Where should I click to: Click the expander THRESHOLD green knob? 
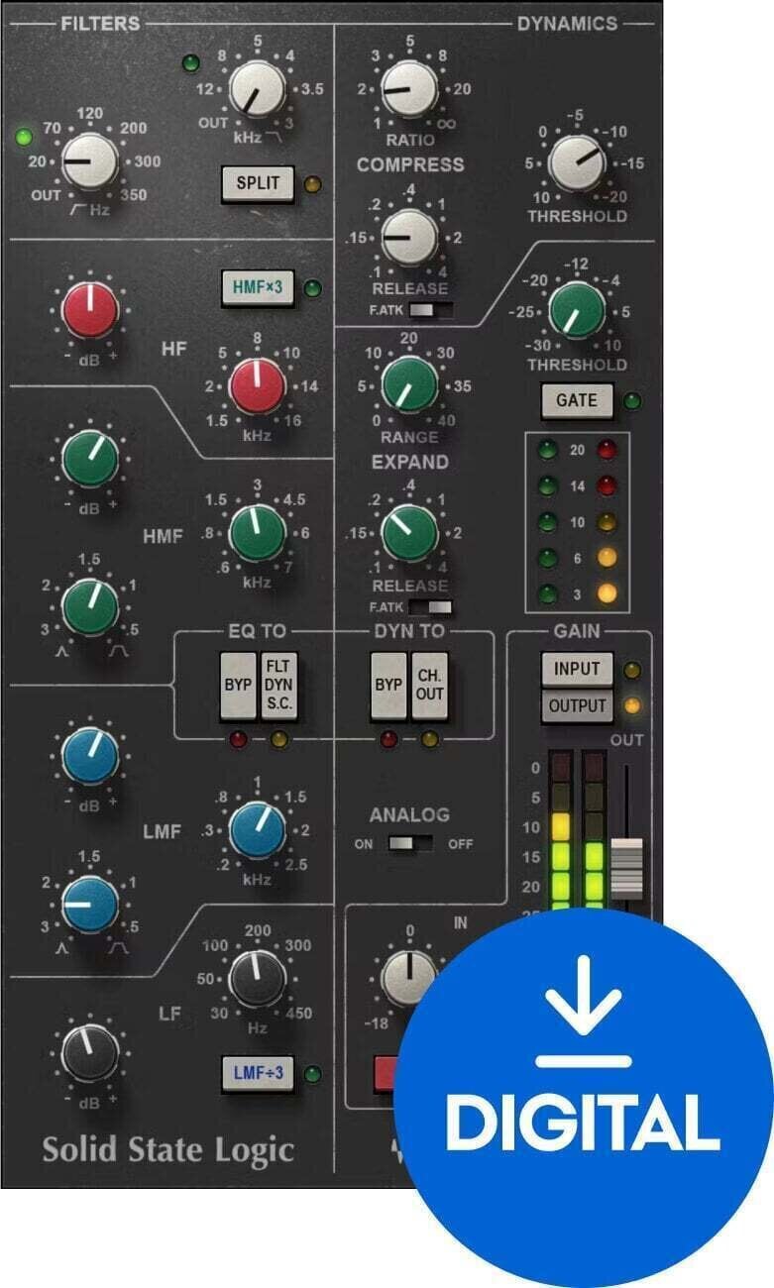tap(577, 310)
